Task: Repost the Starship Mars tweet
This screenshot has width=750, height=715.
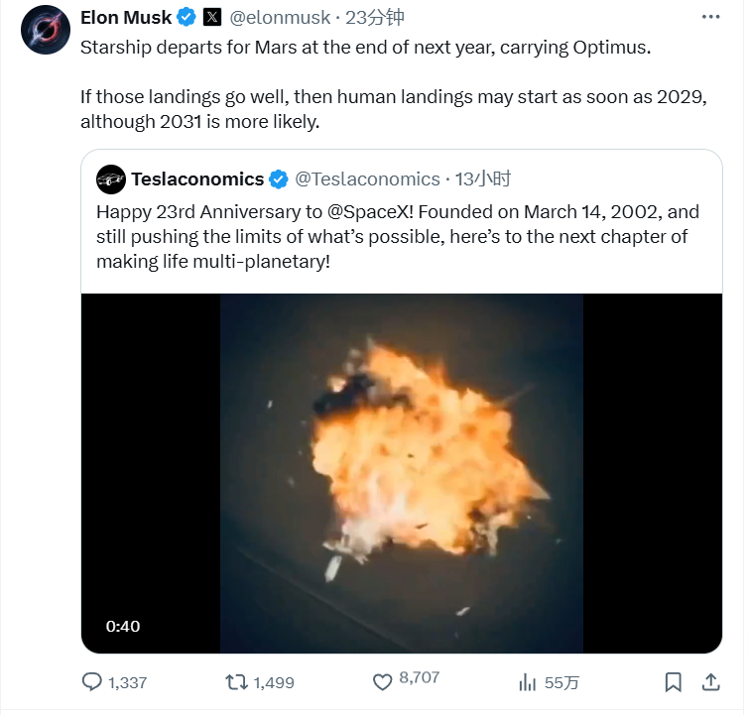Action: [x=237, y=682]
